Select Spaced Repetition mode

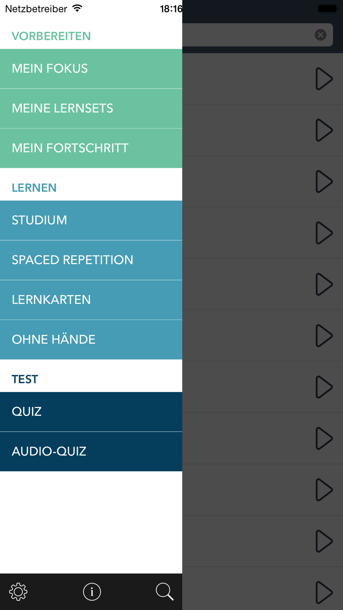tap(91, 260)
